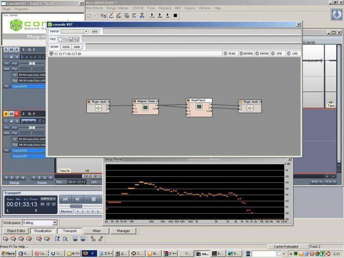Screen dimensions: 344x258
Task: Click the Mixer button at the bottom
Action: (97, 231)
